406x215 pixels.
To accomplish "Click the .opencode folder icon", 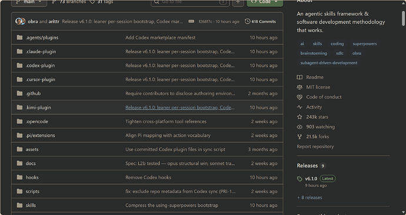I will tap(19, 121).
